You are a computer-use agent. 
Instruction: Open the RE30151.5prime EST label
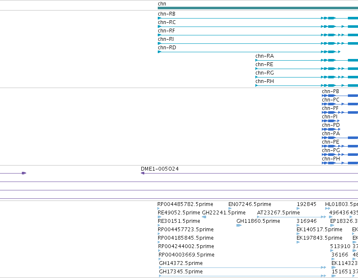tap(179, 221)
